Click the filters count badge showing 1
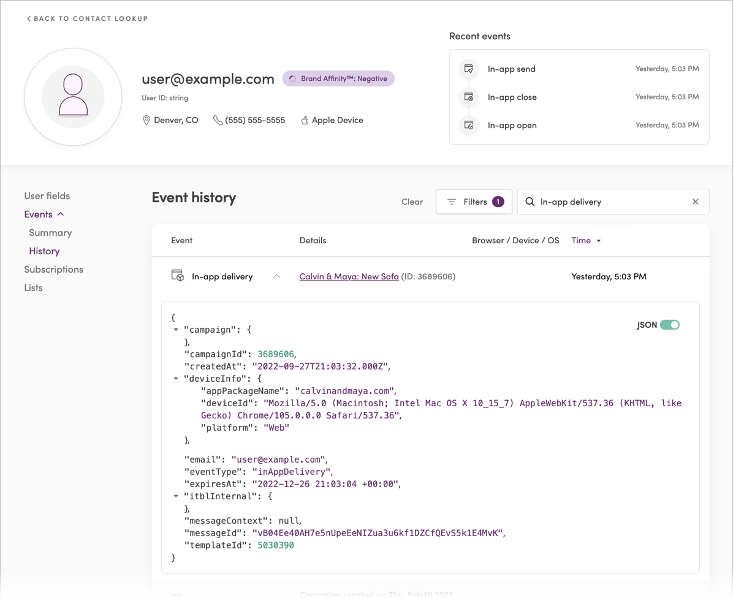Image resolution: width=733 pixels, height=598 pixels. (x=498, y=202)
